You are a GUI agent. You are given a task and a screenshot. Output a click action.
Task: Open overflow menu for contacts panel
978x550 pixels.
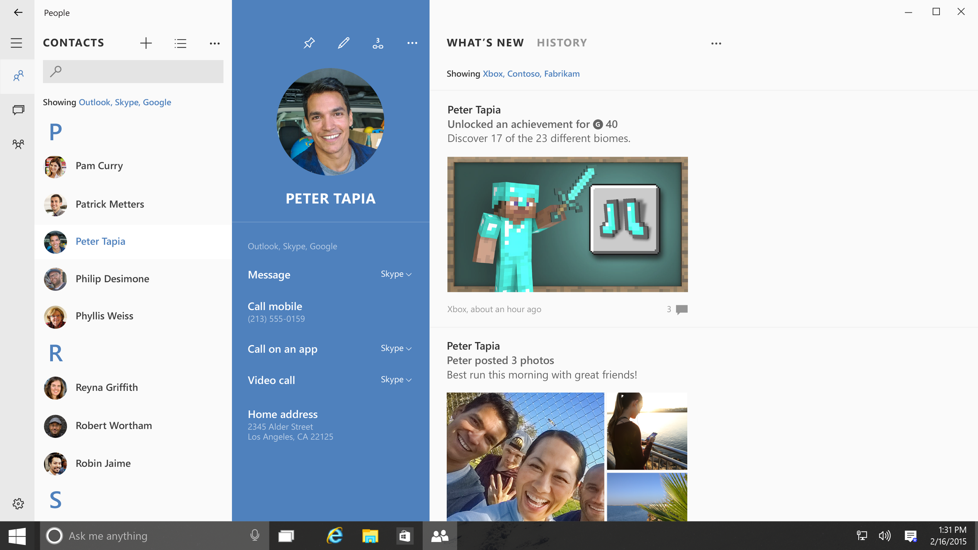[x=214, y=43]
